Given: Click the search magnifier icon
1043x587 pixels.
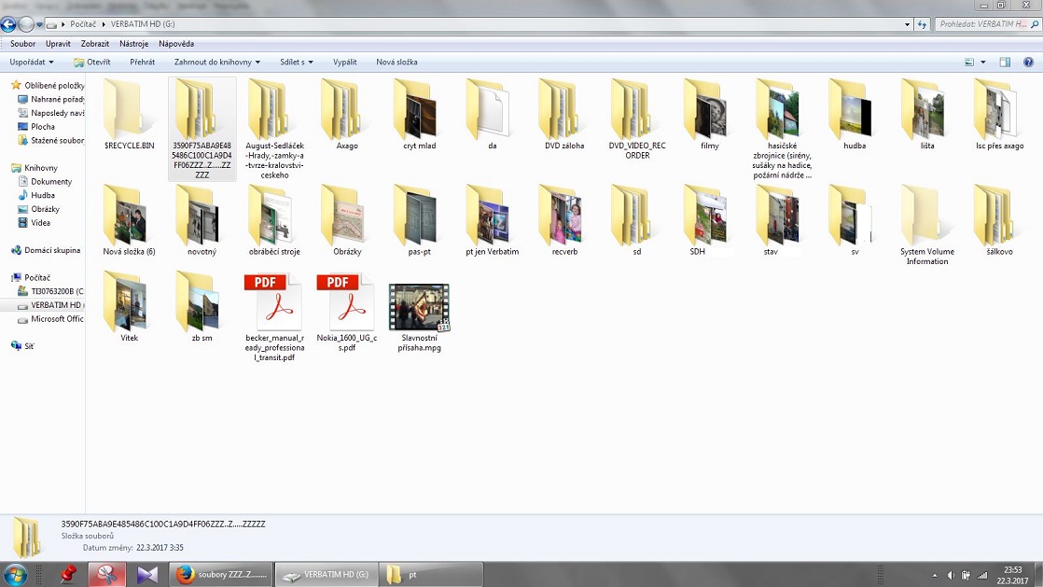Looking at the screenshot, I should point(1034,24).
